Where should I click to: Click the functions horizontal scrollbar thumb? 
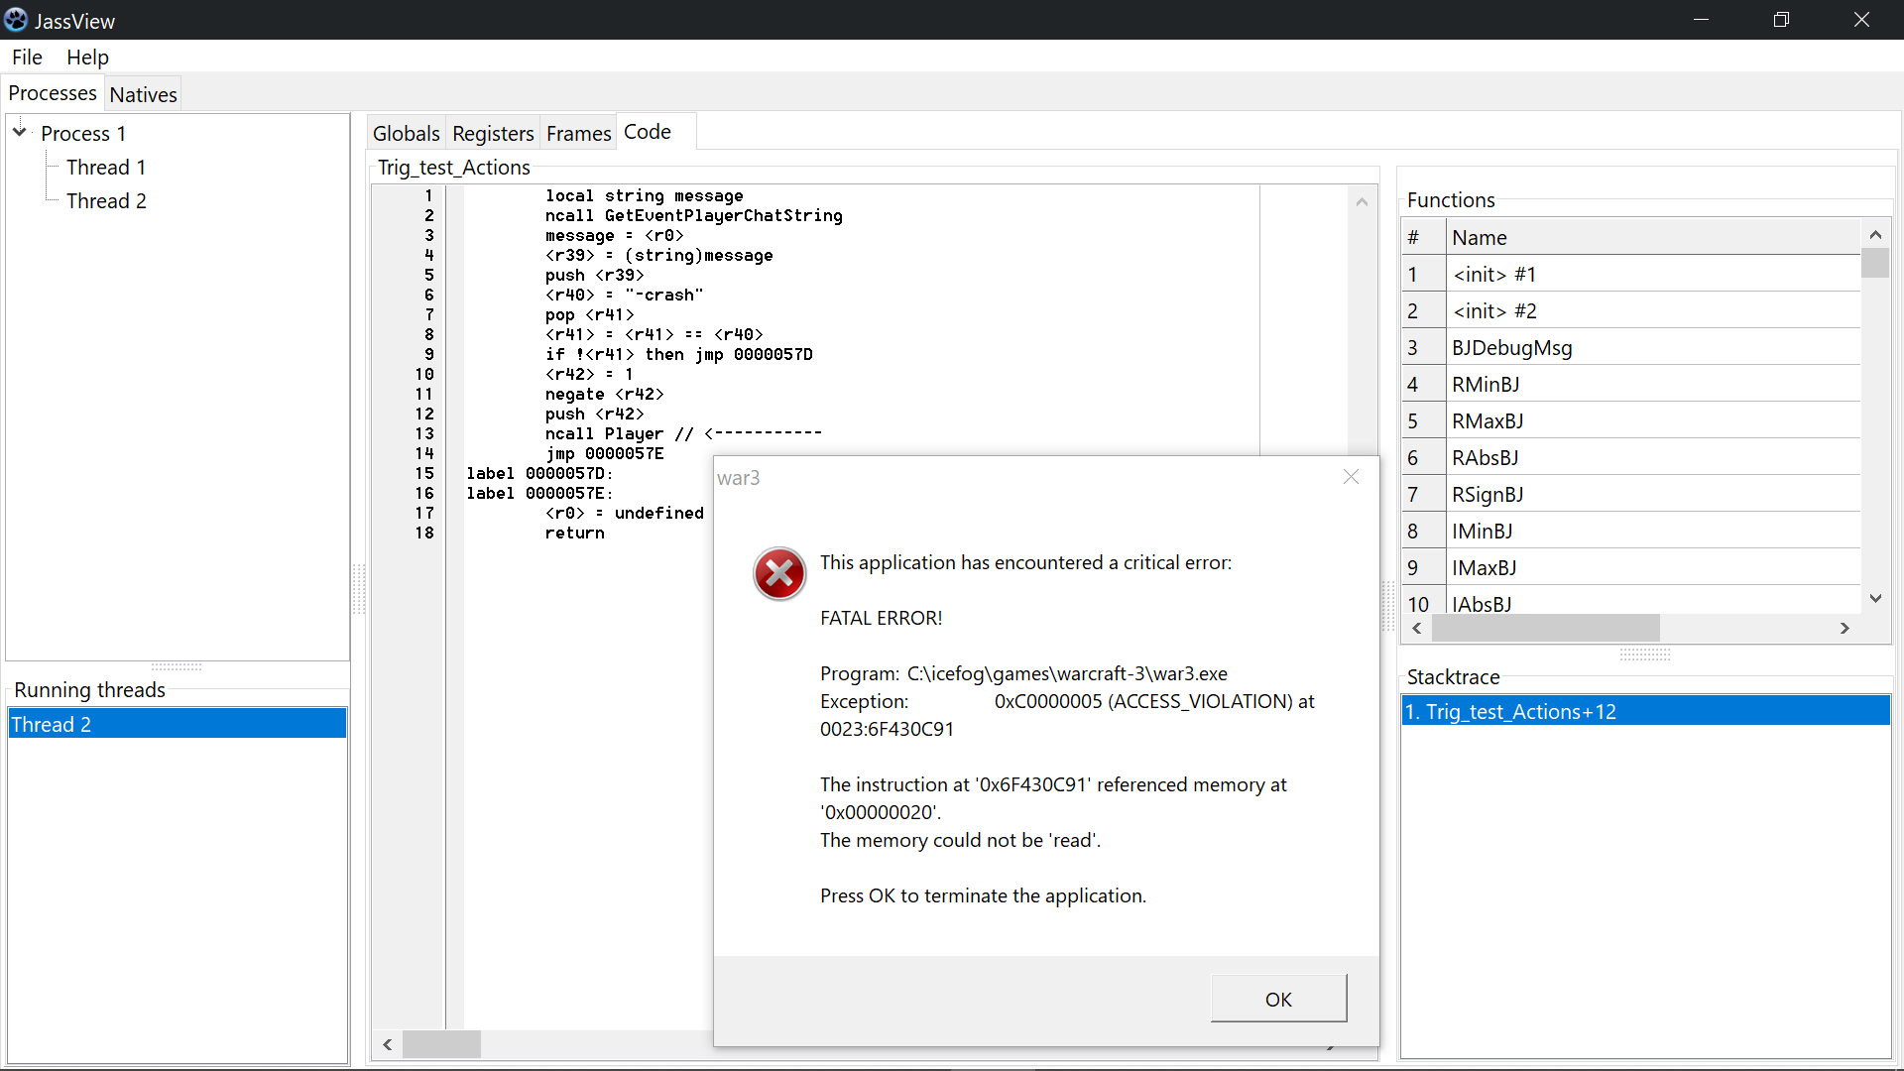(1545, 628)
